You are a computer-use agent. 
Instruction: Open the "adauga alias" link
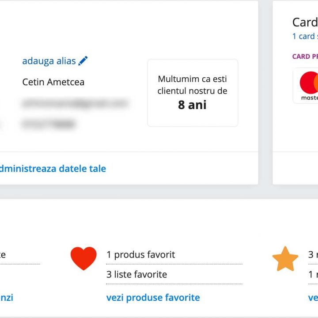(49, 61)
